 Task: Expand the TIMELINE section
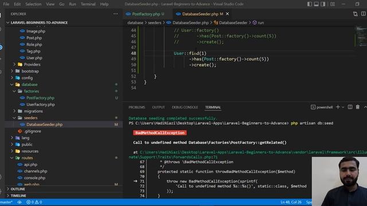[18, 196]
